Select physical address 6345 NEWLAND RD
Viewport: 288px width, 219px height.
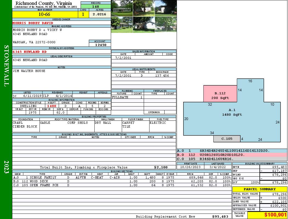pyautogui.click(x=29, y=52)
